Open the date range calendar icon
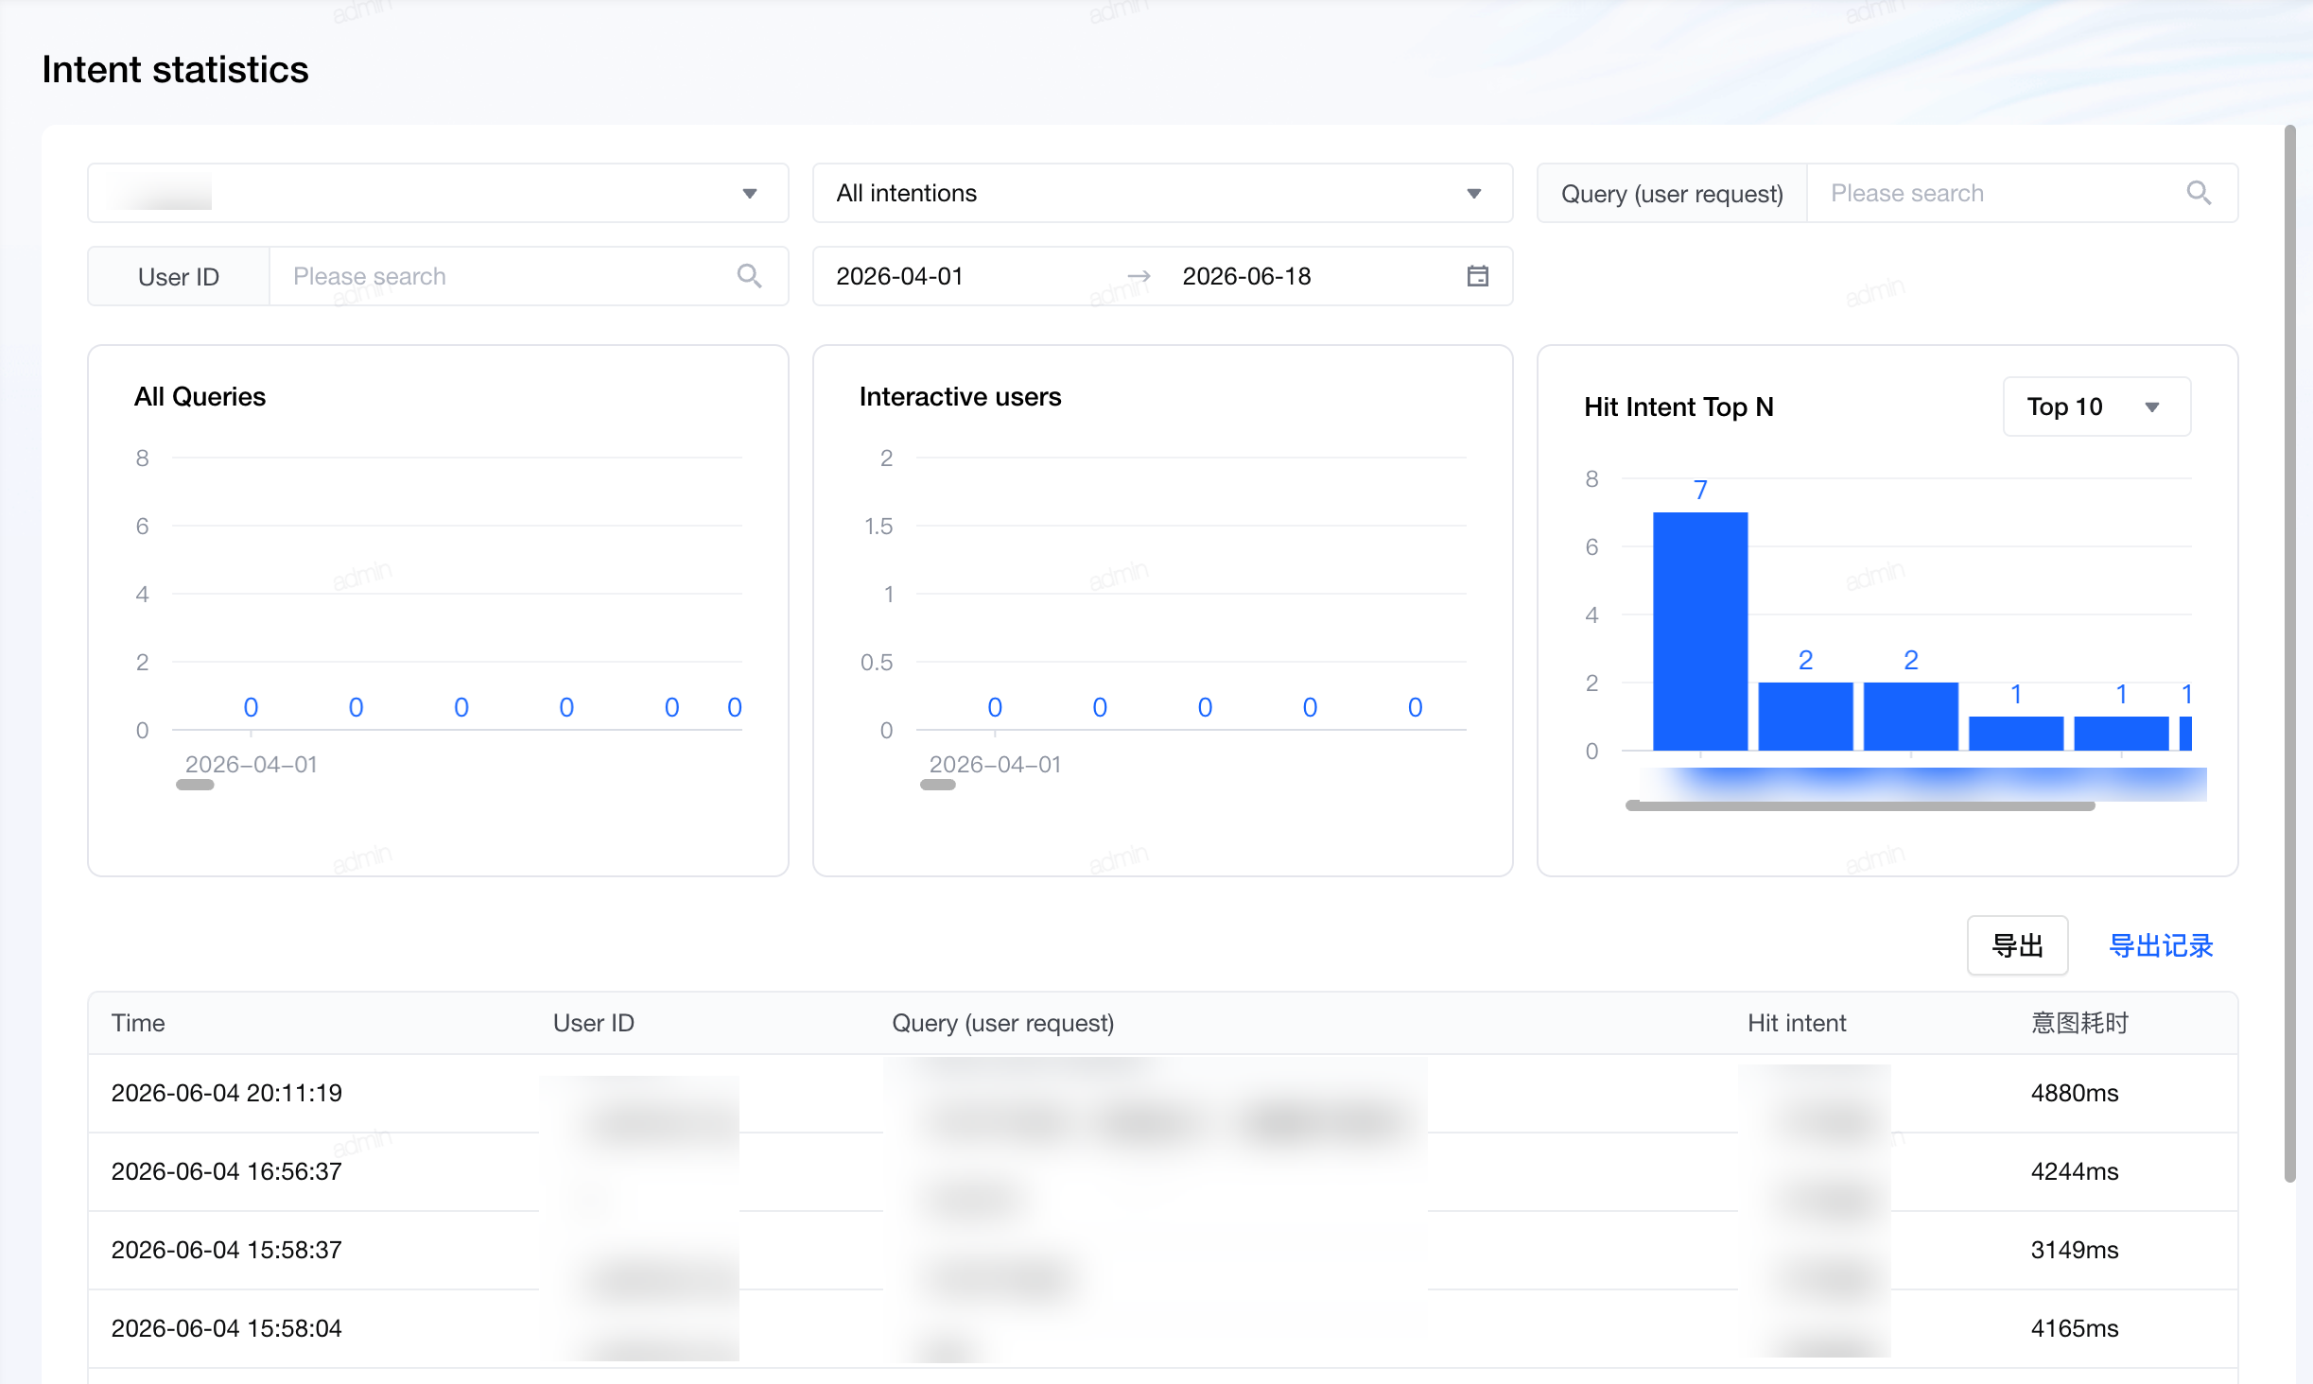This screenshot has width=2313, height=1384. click(x=1477, y=276)
